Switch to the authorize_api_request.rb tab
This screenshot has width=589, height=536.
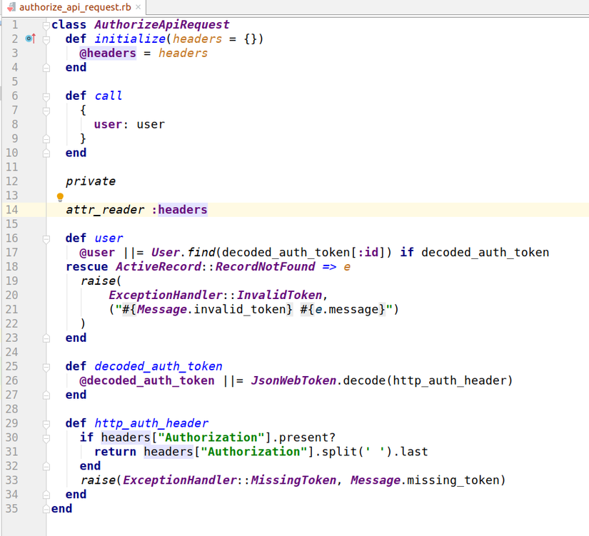pyautogui.click(x=75, y=7)
